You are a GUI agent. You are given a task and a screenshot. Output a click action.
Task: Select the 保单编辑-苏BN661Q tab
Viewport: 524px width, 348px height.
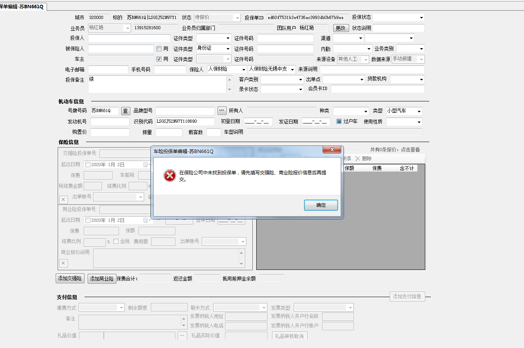pyautogui.click(x=23, y=7)
